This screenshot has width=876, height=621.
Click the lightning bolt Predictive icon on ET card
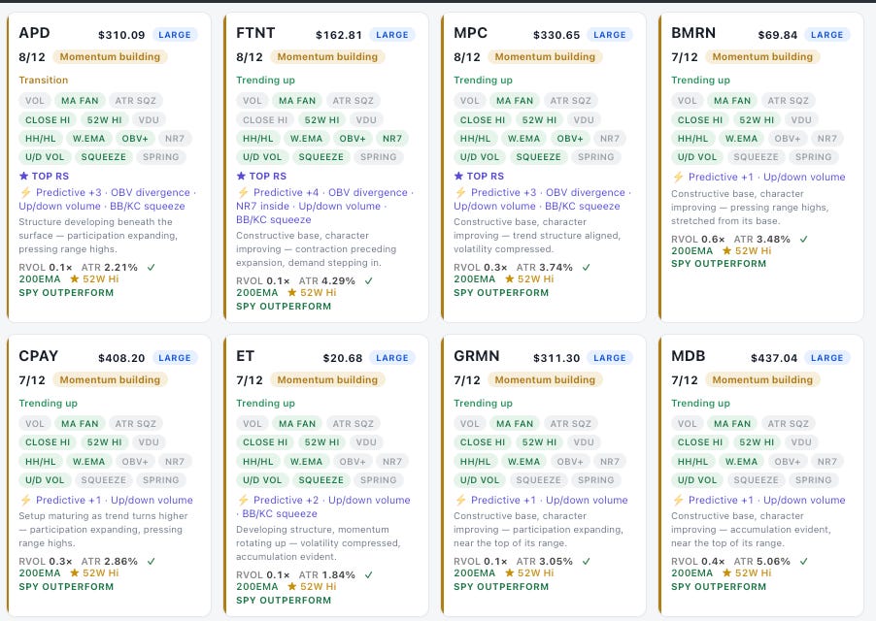point(243,500)
